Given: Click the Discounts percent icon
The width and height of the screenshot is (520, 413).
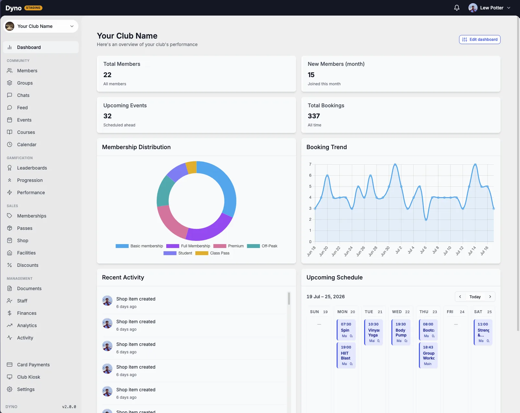Looking at the screenshot, I should click(10, 265).
